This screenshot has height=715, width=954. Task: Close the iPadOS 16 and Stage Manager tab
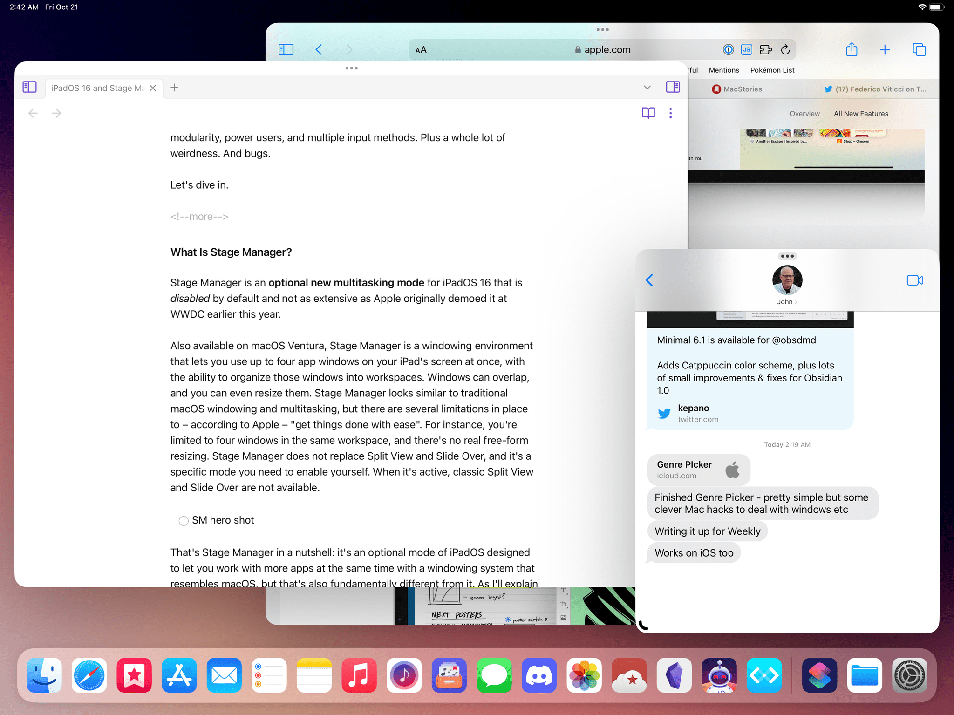click(x=153, y=88)
